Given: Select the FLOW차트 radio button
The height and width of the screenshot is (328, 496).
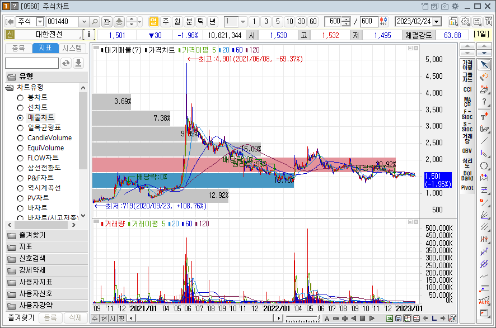Looking at the screenshot, I should click(20, 158).
